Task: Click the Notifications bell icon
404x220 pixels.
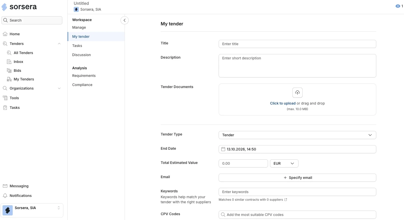Action: click(x=5, y=196)
